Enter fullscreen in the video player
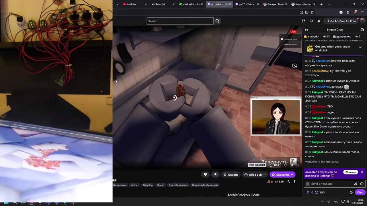The height and width of the screenshot is (206, 367). click(x=297, y=165)
